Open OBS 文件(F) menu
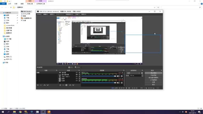Image resolution: width=203 pixels, height=114 pixels. [x=39, y=14]
